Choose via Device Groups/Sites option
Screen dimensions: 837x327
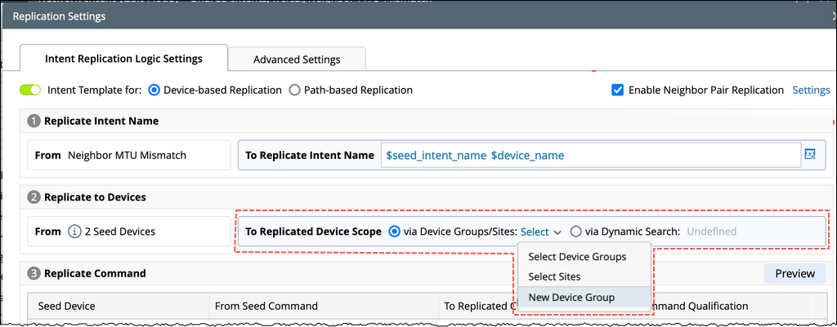coord(395,232)
